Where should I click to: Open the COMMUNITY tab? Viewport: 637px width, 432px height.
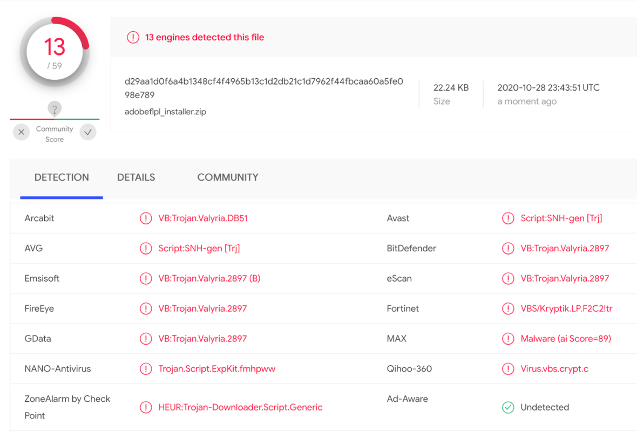(x=227, y=177)
